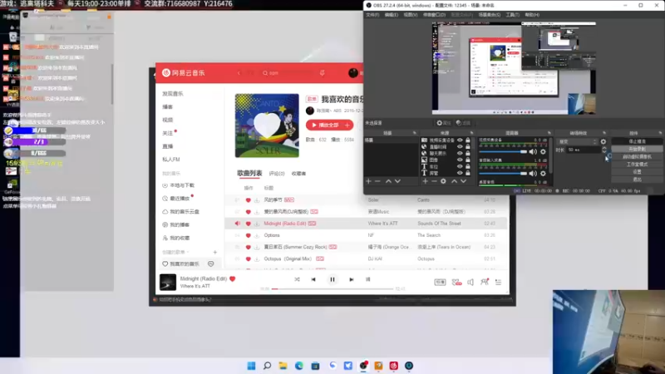Click 停止推流 button in OBS controls

tap(637, 141)
